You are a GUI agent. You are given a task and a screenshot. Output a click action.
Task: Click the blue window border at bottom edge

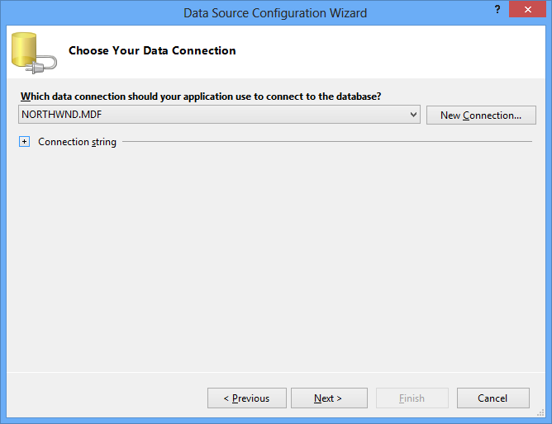click(276, 421)
